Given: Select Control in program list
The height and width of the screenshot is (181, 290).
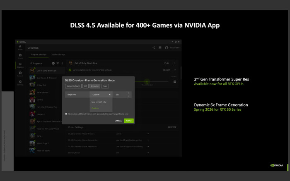Looking at the screenshot, I should tap(47, 100).
